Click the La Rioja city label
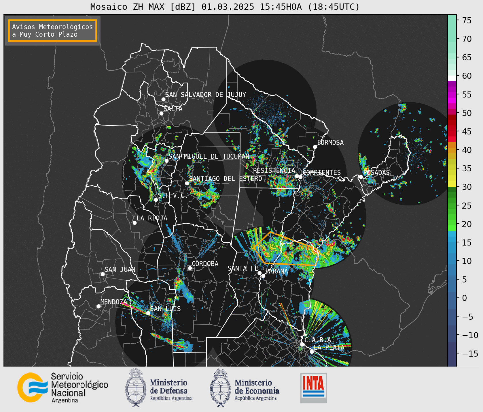This screenshot has width=483, height=412. [152, 218]
